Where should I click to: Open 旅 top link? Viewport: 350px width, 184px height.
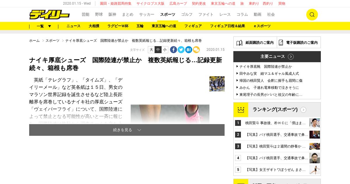pyautogui.click(x=242, y=4)
